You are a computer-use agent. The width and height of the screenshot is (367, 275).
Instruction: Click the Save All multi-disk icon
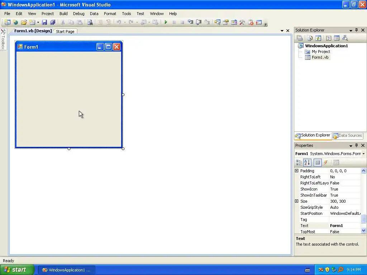[x=53, y=22]
